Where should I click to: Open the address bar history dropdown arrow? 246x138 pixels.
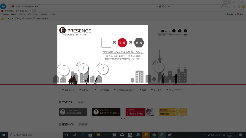click(157, 7)
